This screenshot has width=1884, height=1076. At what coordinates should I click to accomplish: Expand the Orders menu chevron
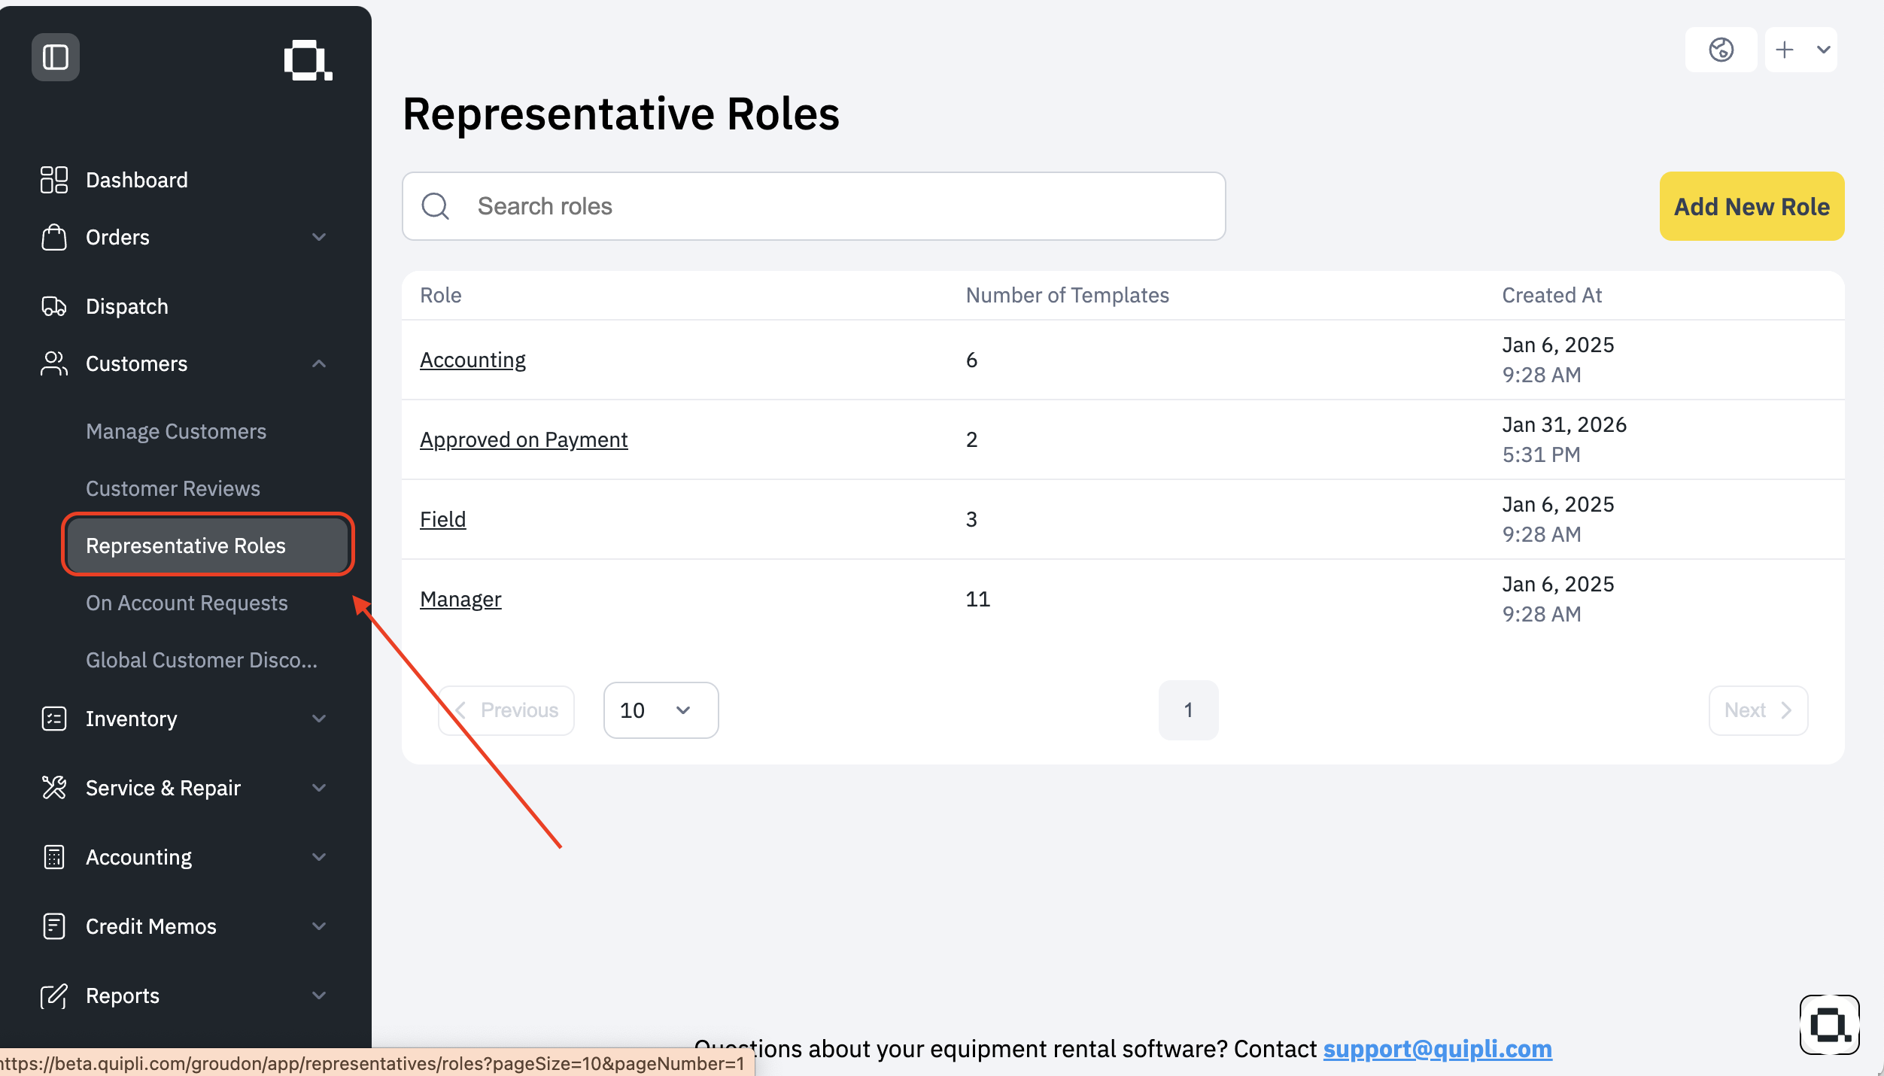(x=319, y=237)
